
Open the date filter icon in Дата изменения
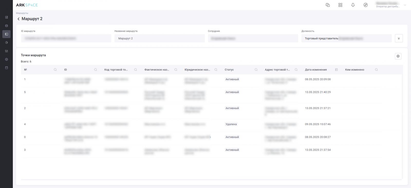pos(336,70)
